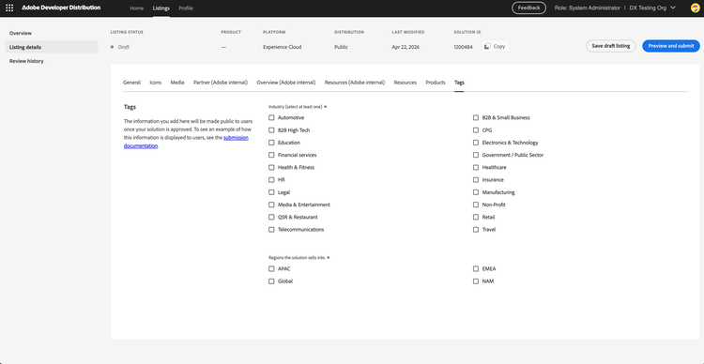Select the Non-Profit checkbox
The height and width of the screenshot is (364, 704).
476,205
